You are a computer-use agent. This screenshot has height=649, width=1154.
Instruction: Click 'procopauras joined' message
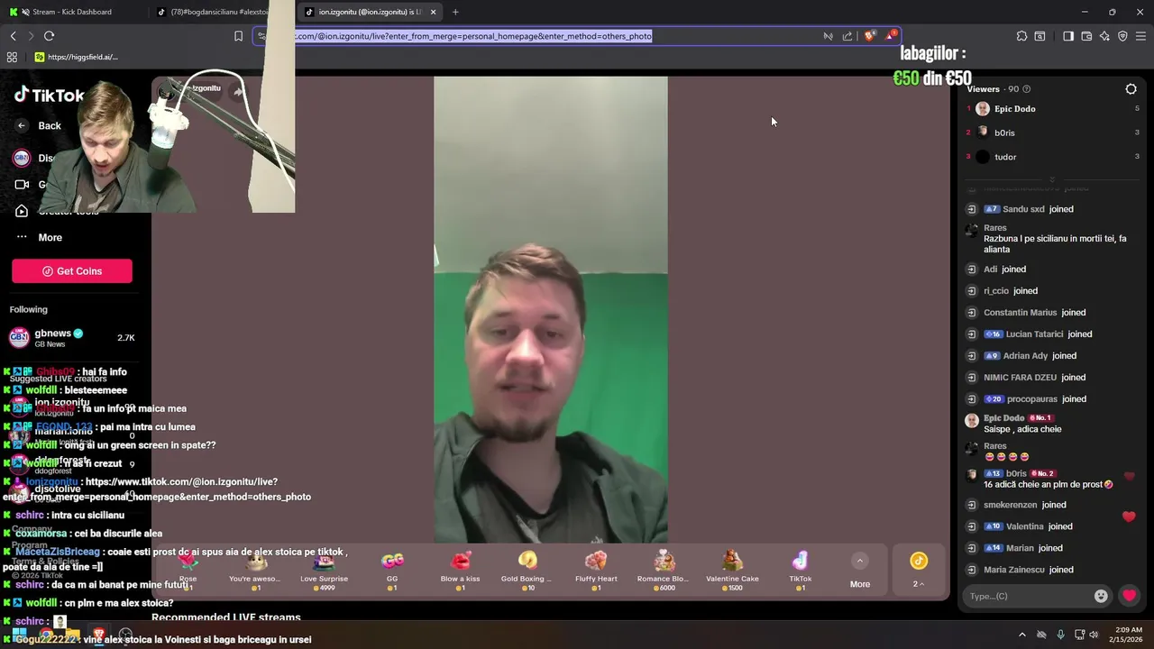(x=1035, y=399)
